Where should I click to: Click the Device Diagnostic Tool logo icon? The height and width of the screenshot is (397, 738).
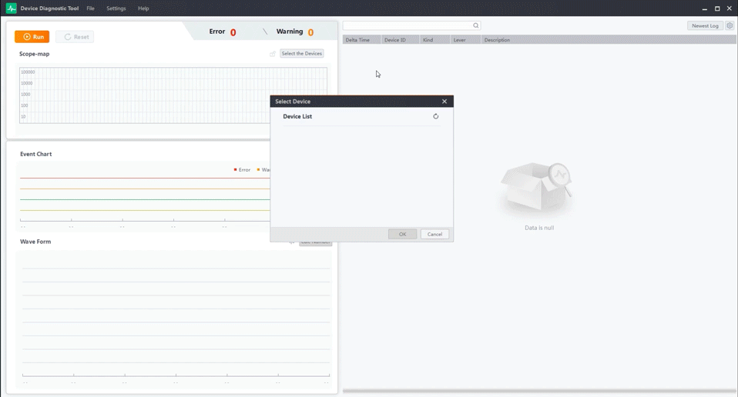11,8
